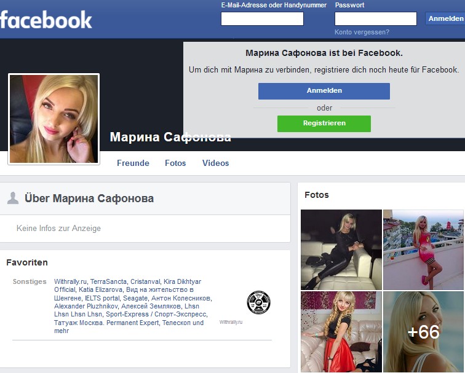Click the Facebook logo
The image size is (465, 373).
click(46, 20)
